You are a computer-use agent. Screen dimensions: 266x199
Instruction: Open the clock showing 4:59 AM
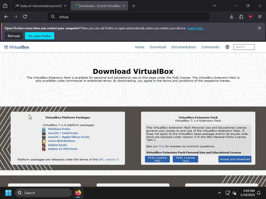247,193
